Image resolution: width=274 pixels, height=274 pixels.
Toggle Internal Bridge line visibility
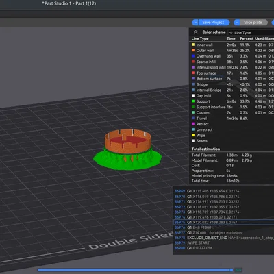(x=232, y=90)
